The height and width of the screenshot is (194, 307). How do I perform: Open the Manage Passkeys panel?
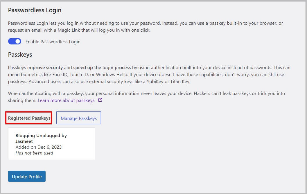click(x=78, y=118)
